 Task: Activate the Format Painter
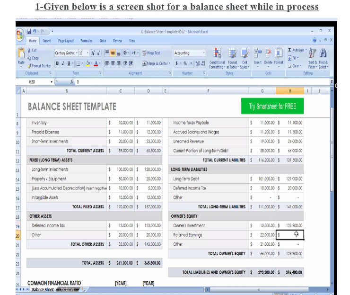pyautogui.click(x=39, y=66)
